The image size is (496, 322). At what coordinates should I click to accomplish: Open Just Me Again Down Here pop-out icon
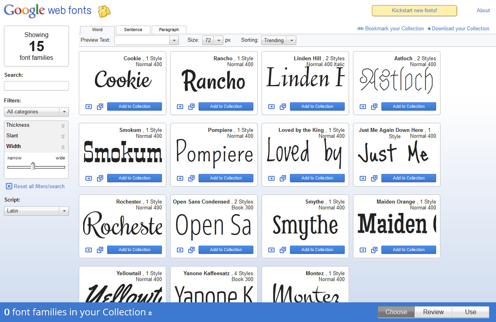click(x=374, y=178)
